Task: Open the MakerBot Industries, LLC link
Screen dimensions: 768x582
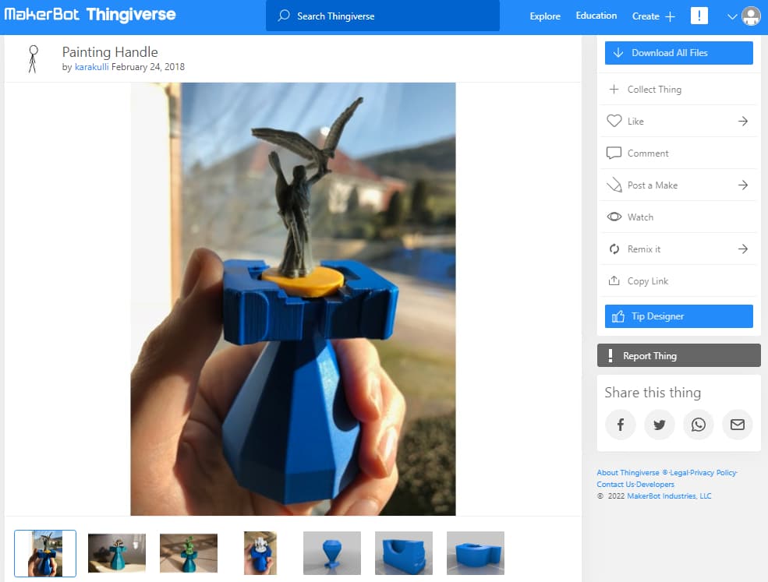Action: click(669, 496)
